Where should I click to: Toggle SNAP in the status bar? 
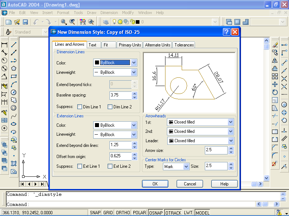click(95, 213)
